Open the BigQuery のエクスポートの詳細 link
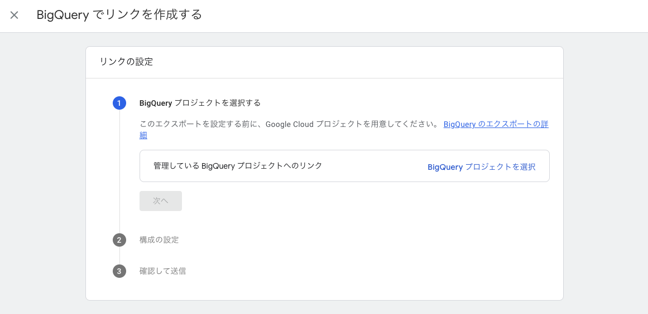This screenshot has height=314, width=648. tap(496, 125)
